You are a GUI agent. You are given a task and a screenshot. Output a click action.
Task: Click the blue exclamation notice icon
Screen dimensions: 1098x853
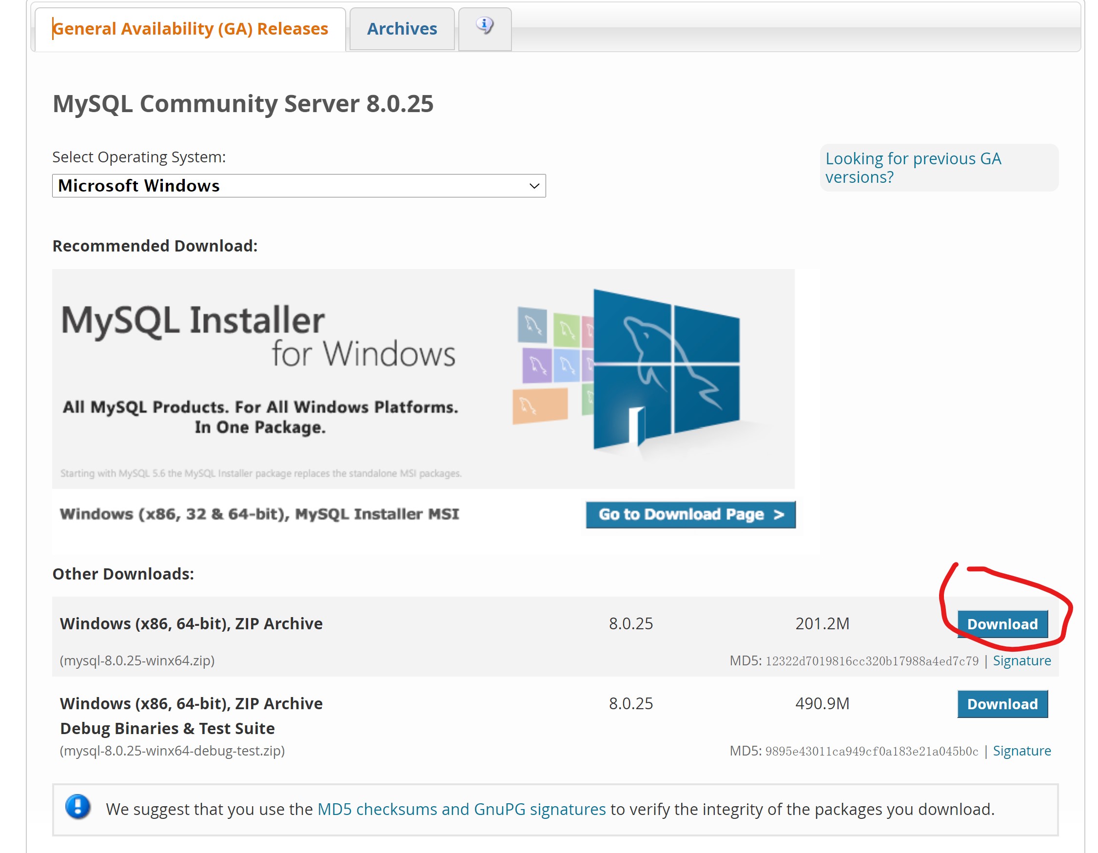pyautogui.click(x=78, y=807)
